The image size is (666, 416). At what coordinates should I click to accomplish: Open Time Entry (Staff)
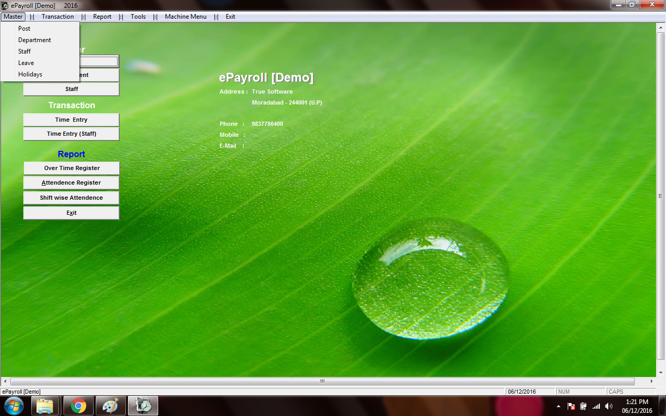71,134
